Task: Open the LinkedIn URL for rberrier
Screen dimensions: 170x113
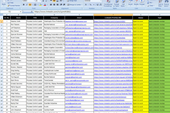Action: [x=108, y=48]
